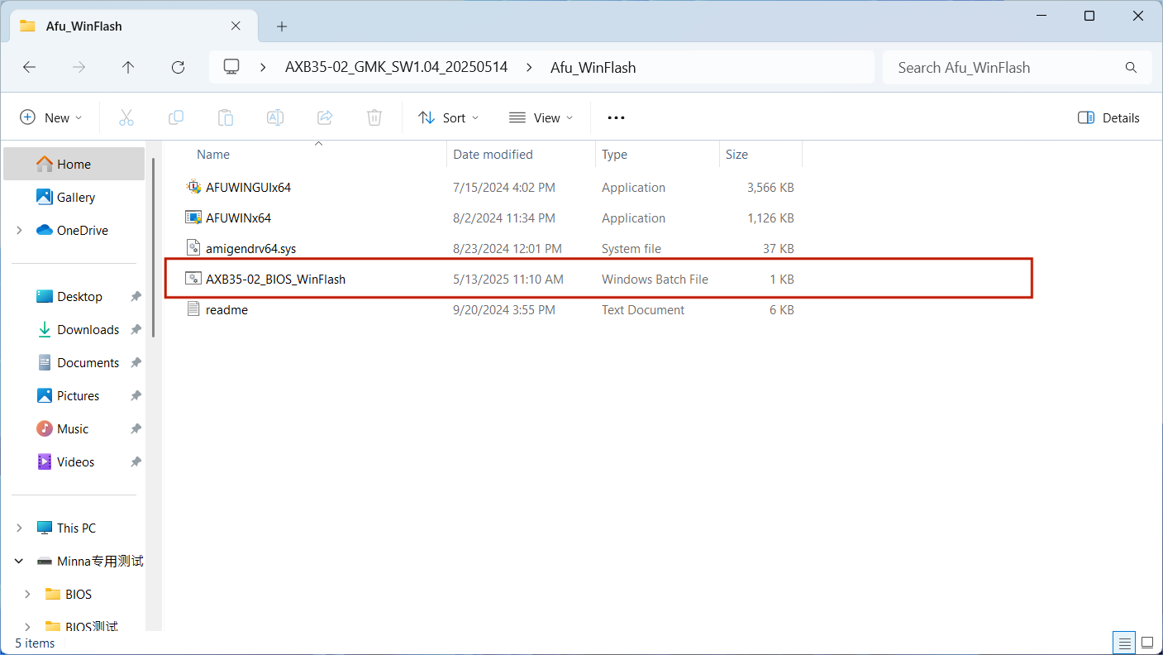Close the Afu_WinFlash tab

236,26
